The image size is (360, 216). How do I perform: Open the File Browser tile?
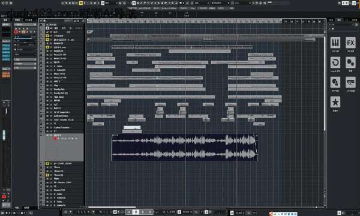click(x=350, y=82)
